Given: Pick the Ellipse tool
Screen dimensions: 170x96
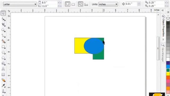Looking at the screenshot, I should click(x=3, y=52).
